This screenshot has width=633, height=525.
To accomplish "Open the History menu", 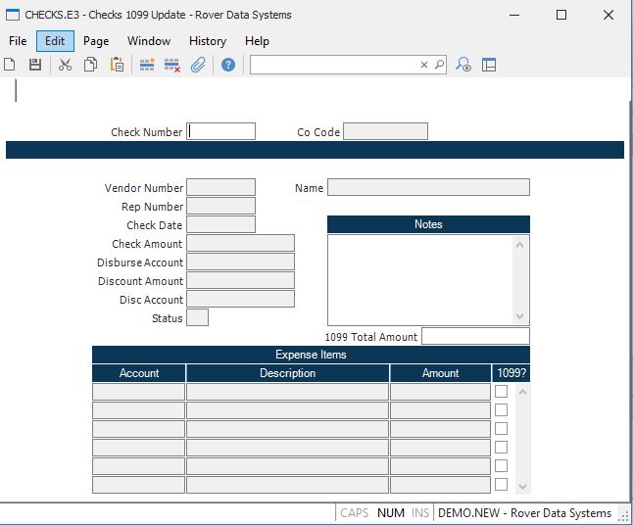I will 207,41.
